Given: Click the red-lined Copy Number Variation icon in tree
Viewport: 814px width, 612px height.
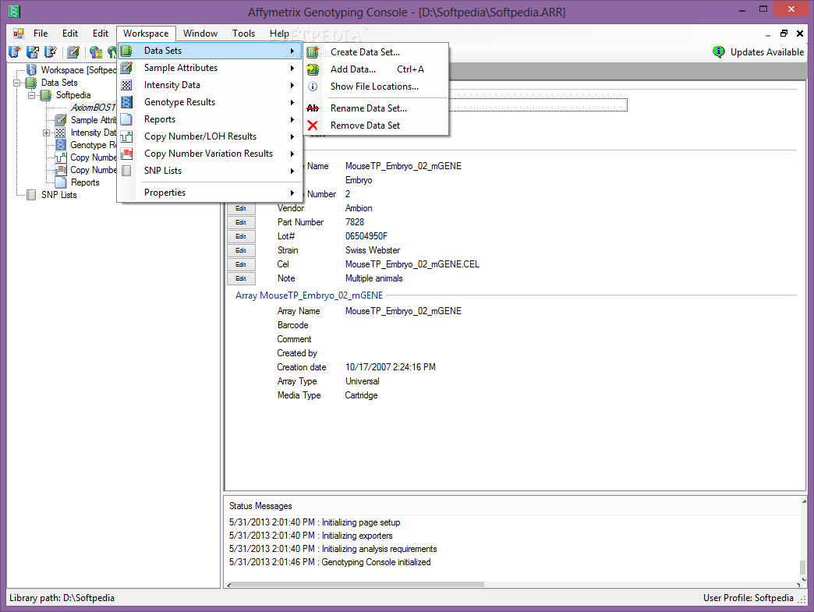Looking at the screenshot, I should point(61,170).
